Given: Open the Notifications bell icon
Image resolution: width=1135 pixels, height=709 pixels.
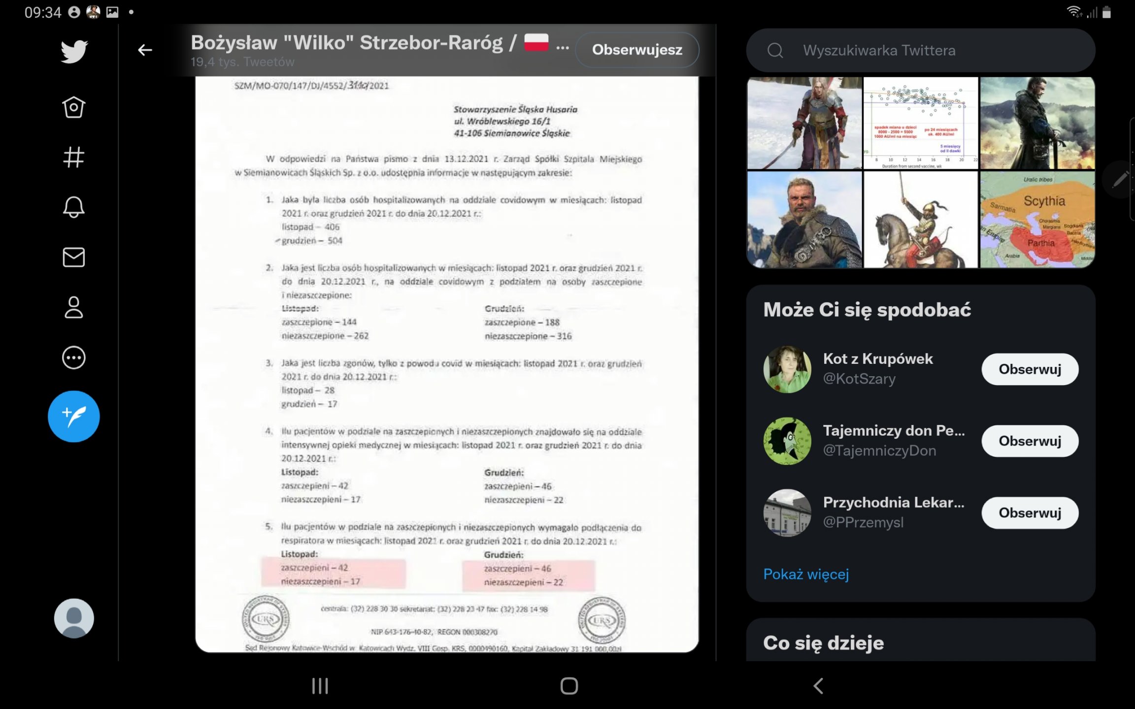Looking at the screenshot, I should tap(74, 207).
